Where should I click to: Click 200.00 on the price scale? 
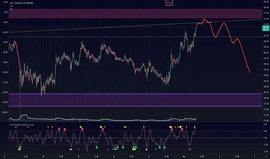point(266,53)
